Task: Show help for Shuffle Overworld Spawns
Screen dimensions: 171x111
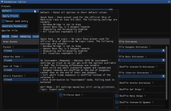Action: (153, 102)
